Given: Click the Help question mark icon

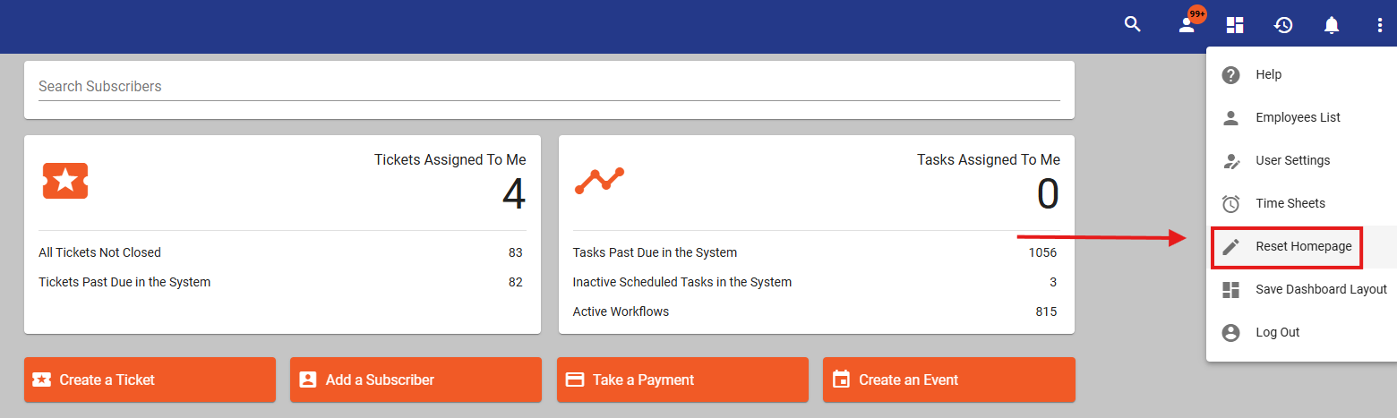Looking at the screenshot, I should point(1231,74).
